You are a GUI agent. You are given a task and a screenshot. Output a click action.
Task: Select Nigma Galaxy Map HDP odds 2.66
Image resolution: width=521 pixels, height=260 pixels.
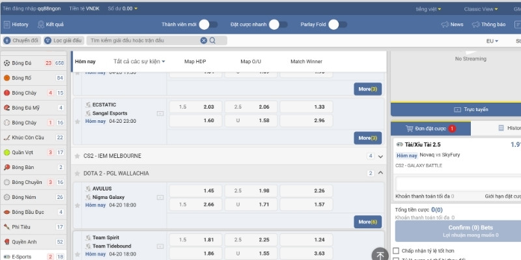pyautogui.click(x=195, y=204)
